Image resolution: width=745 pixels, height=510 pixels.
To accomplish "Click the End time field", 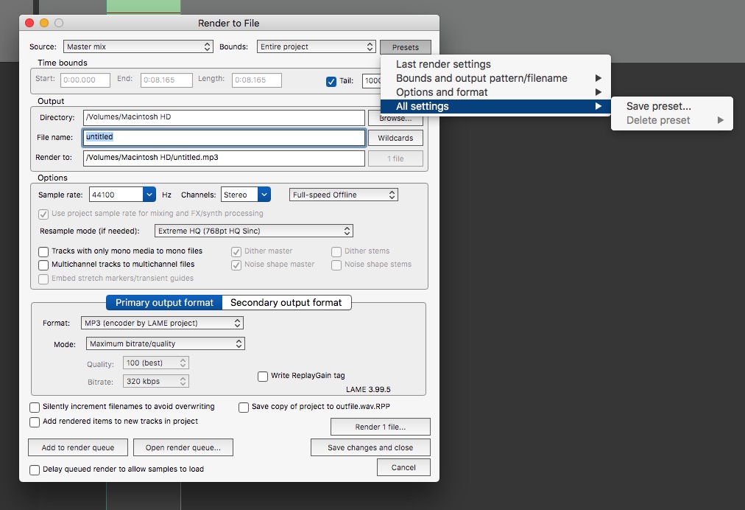I will pos(166,80).
